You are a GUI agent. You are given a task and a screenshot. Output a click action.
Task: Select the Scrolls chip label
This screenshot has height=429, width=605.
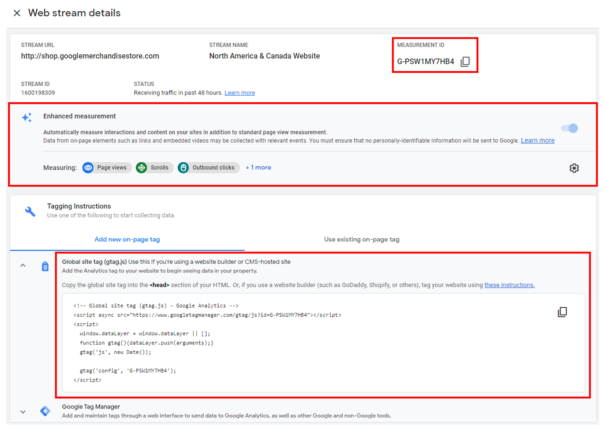pos(160,168)
